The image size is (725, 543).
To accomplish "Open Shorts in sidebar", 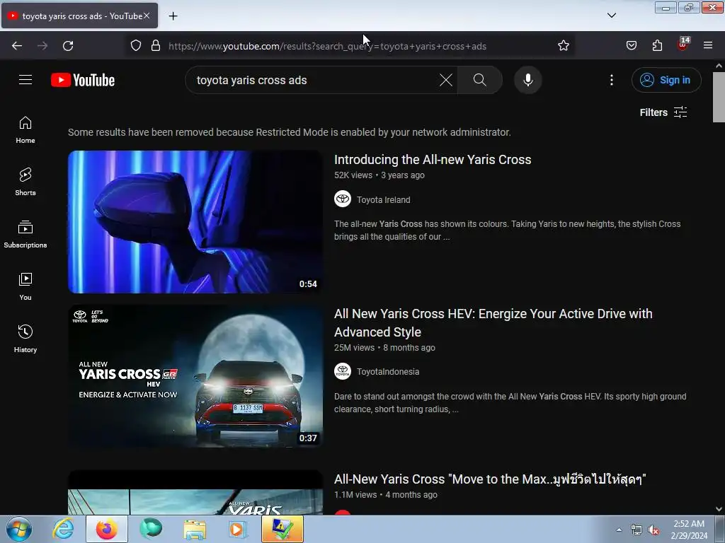I will [25, 182].
